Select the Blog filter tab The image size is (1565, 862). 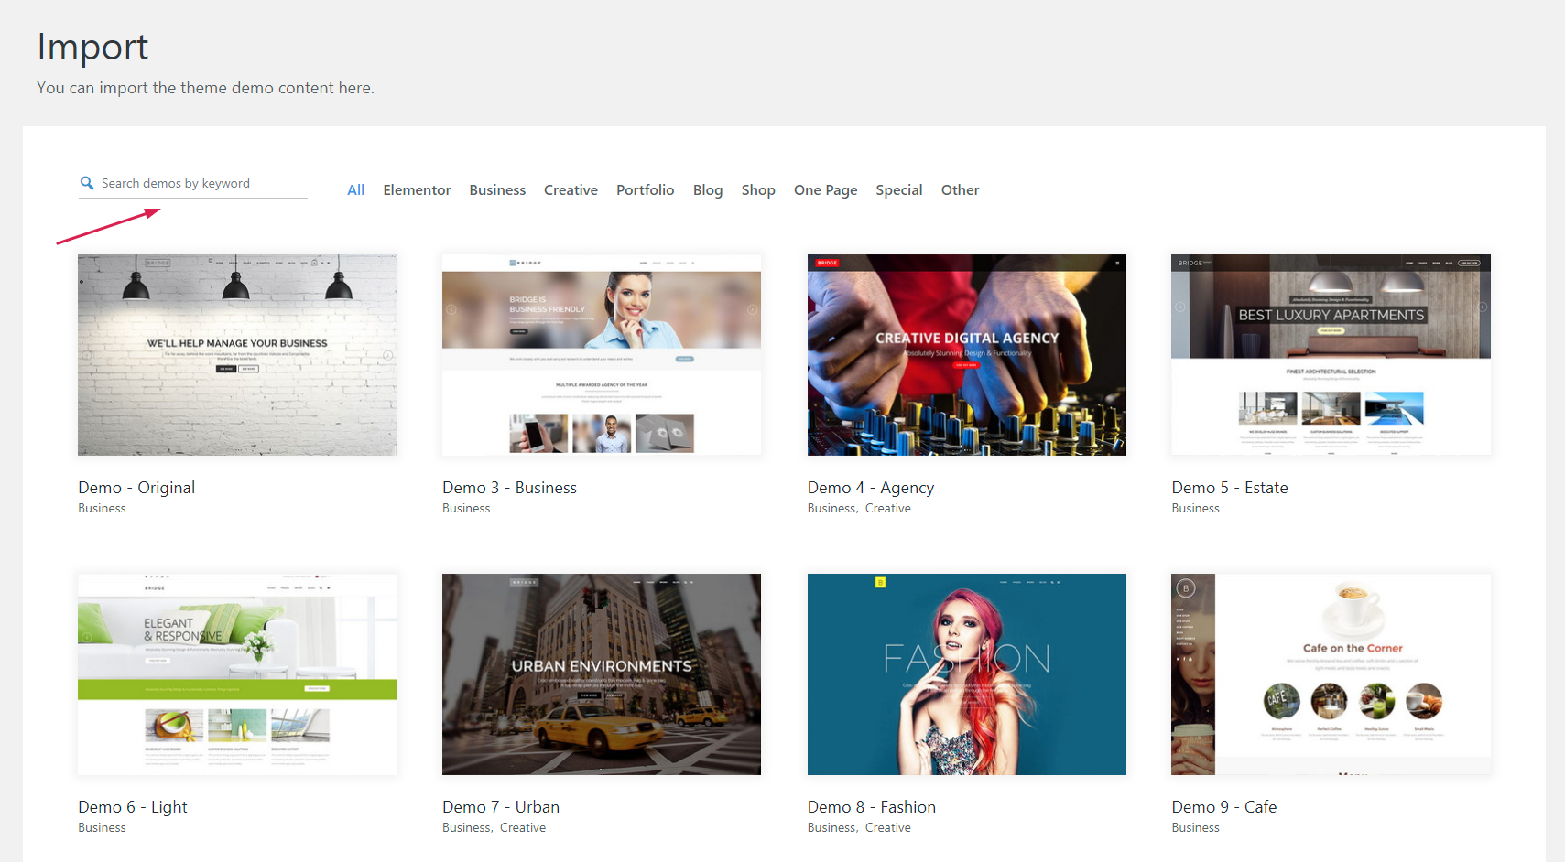(x=708, y=190)
